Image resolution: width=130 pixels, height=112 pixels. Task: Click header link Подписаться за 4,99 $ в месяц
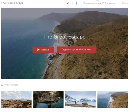pos(99,3)
